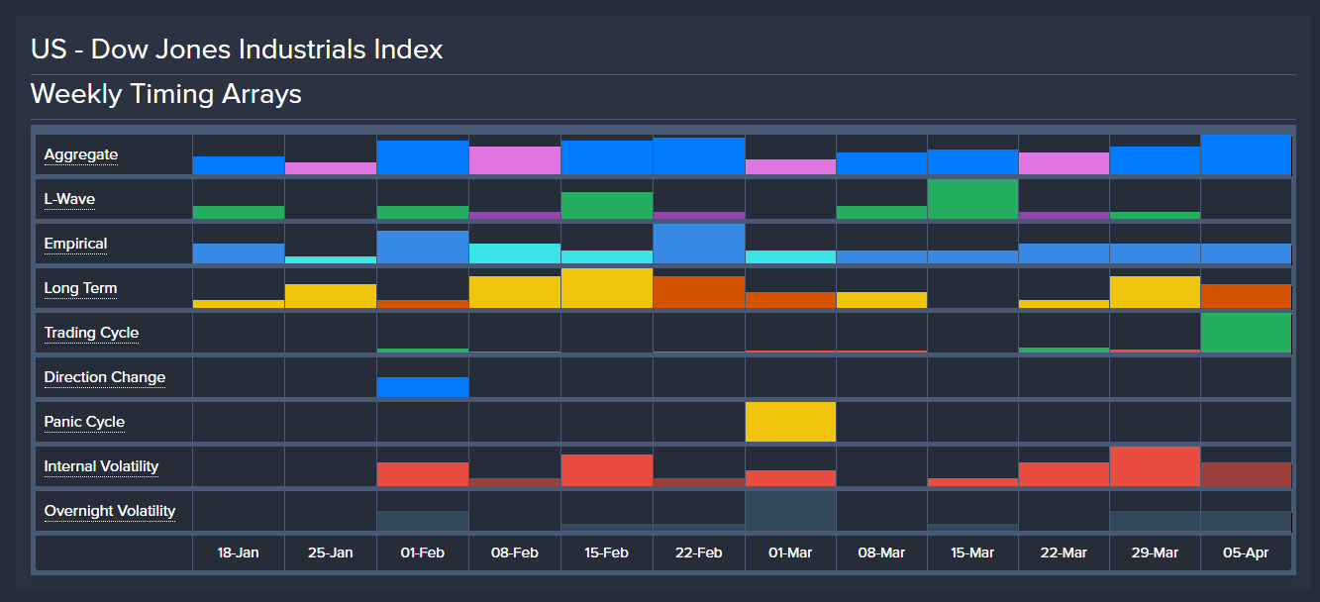
Task: Click the 18-Jan date column label
Action: click(239, 552)
